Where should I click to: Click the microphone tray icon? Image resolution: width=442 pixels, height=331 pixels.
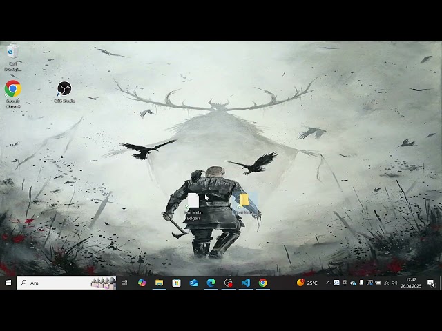pyautogui.click(x=361, y=283)
